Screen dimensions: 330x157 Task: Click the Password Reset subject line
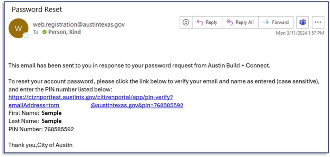click(37, 9)
